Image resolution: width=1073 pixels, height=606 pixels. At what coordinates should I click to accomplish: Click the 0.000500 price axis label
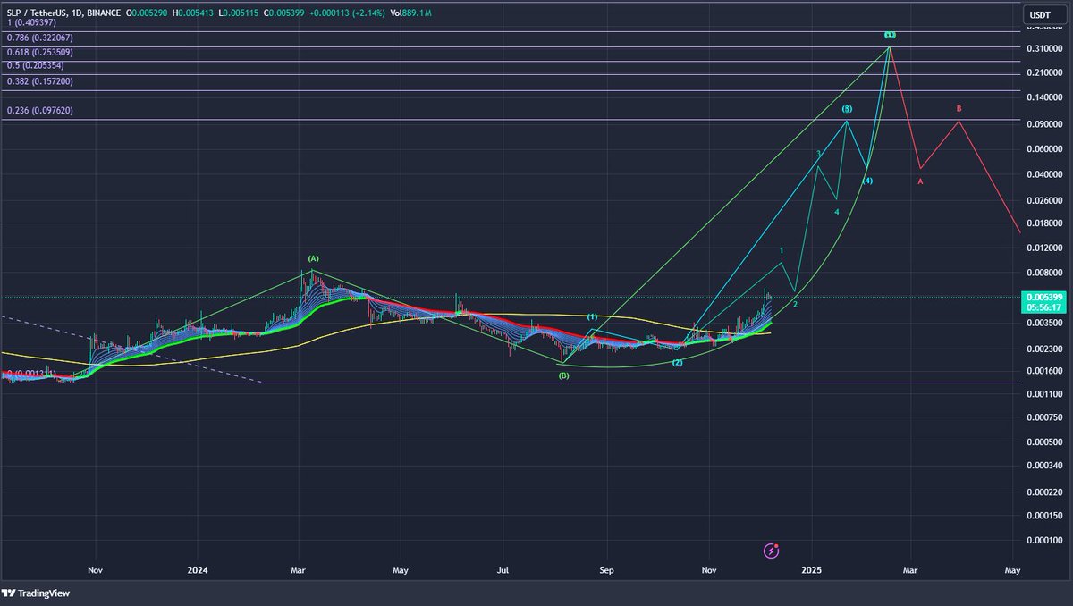pos(1043,442)
